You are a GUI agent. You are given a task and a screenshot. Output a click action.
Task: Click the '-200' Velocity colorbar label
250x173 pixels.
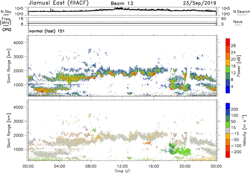click(x=236, y=152)
